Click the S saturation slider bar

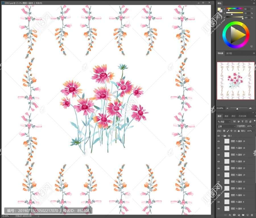pos(234,13)
